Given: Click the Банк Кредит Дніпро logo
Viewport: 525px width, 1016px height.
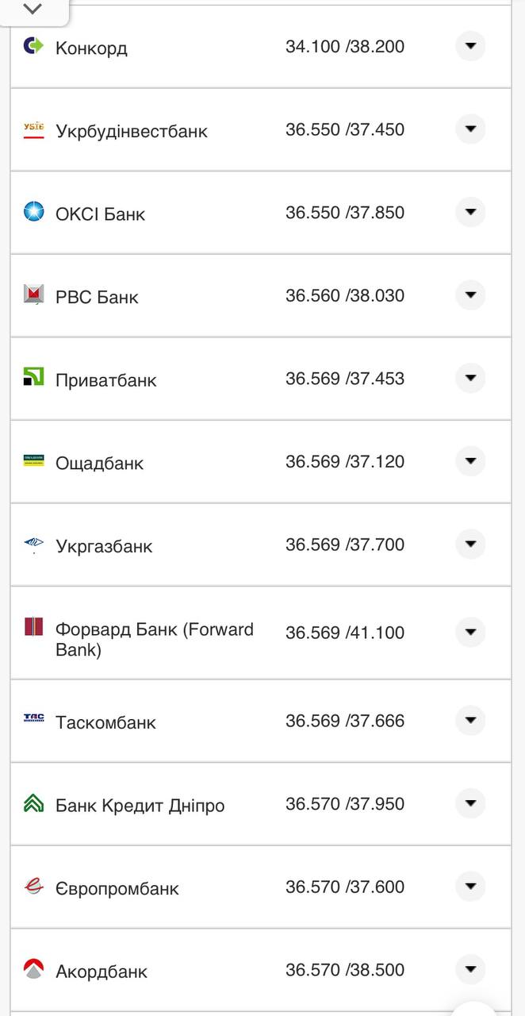Looking at the screenshot, I should pyautogui.click(x=33, y=803).
